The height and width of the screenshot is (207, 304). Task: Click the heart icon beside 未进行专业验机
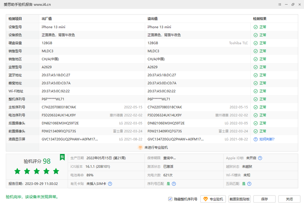tap(140, 148)
